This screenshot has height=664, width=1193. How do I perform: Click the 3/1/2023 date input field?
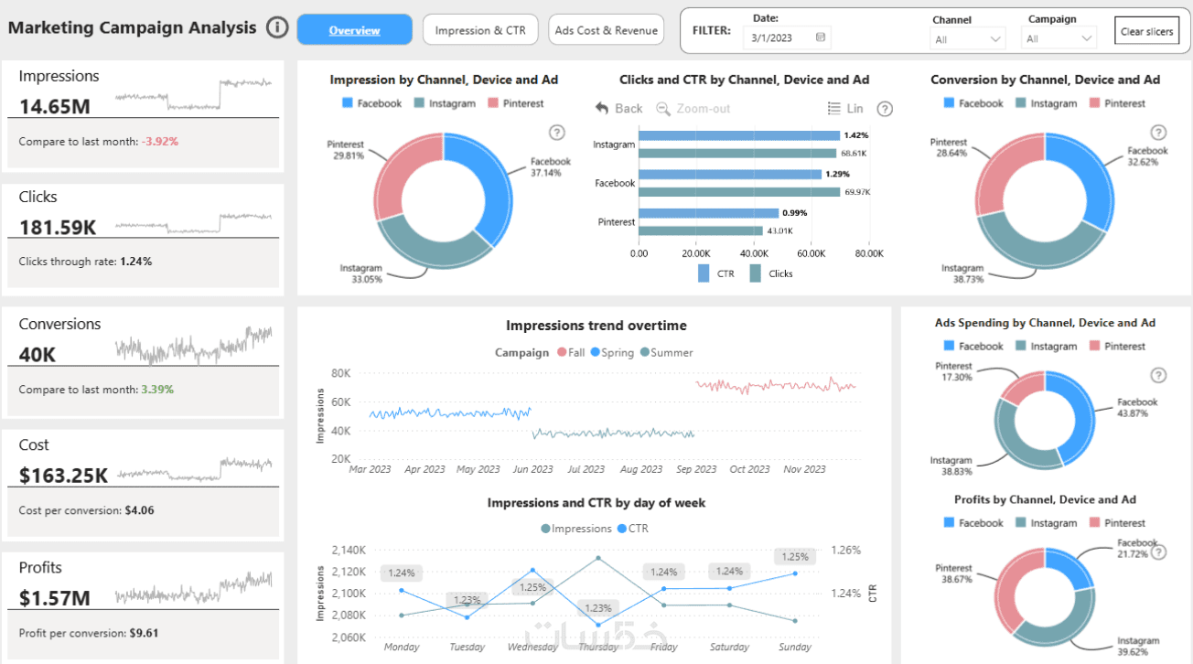point(783,37)
